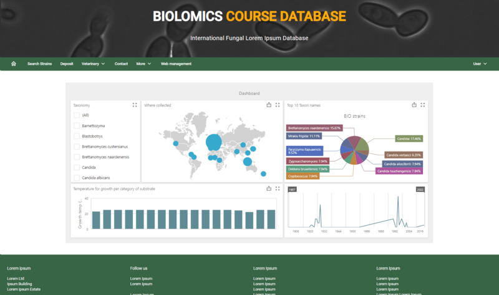The image size is (499, 295).
Task: Export the Top 10 Taxon names chart
Action: click(414, 105)
